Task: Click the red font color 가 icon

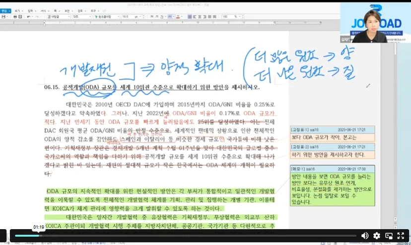Action: point(178,16)
